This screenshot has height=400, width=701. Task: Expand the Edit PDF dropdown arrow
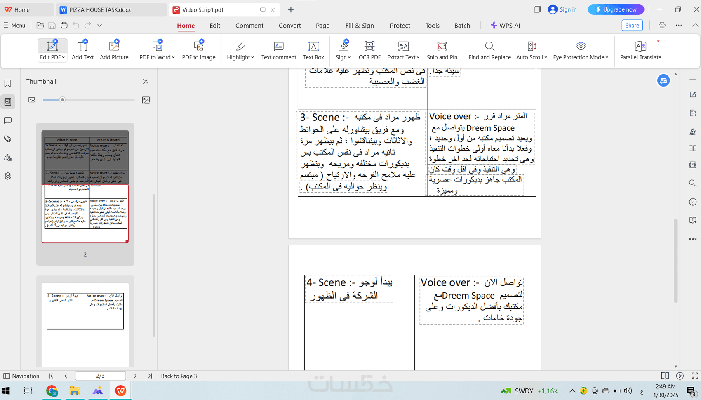point(64,58)
